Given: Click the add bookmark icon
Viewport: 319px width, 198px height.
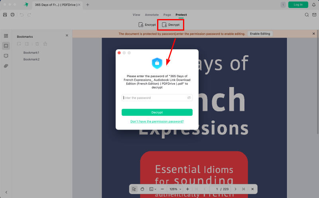Looking at the screenshot, I should 19,44.
